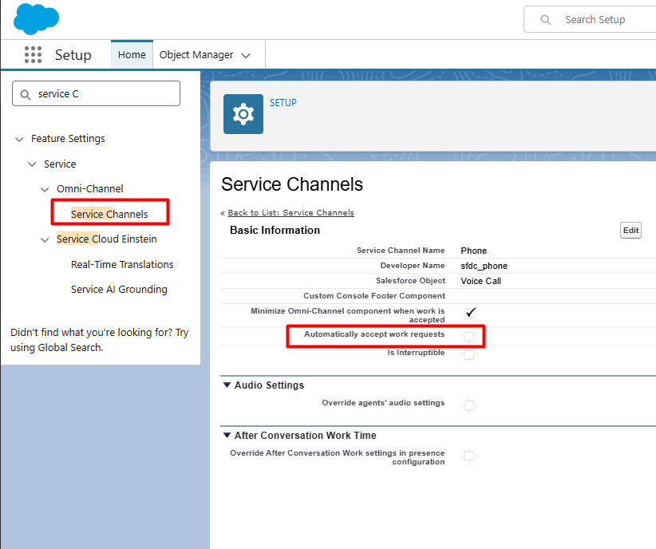Focus the Quick Find box containing service C
656x549 pixels.
coord(97,93)
